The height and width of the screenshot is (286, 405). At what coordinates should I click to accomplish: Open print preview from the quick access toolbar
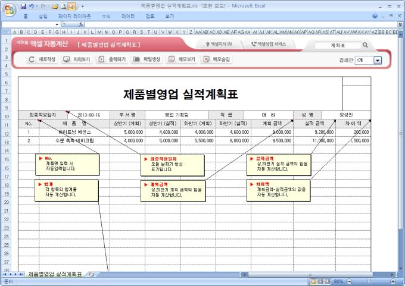(64, 6)
